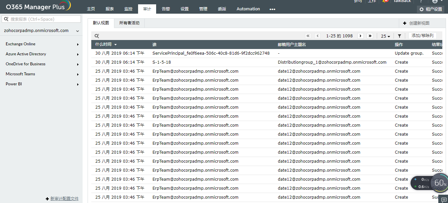
Task: Go to previous page of results
Action: point(318,36)
